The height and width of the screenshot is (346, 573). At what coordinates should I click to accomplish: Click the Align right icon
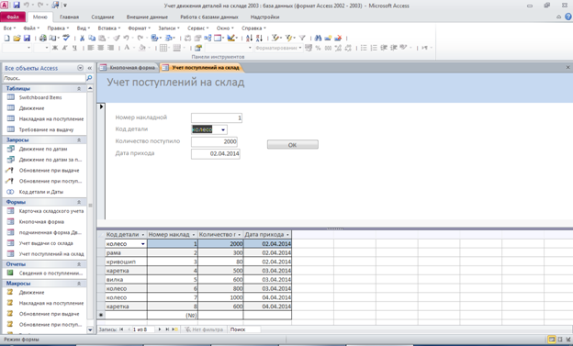[x=110, y=48]
